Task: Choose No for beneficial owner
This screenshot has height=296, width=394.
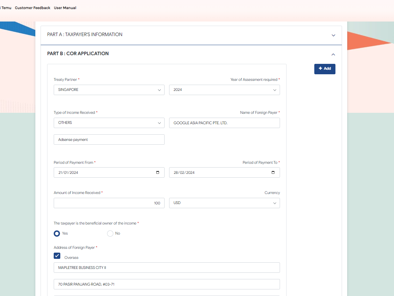Action: pyautogui.click(x=110, y=234)
